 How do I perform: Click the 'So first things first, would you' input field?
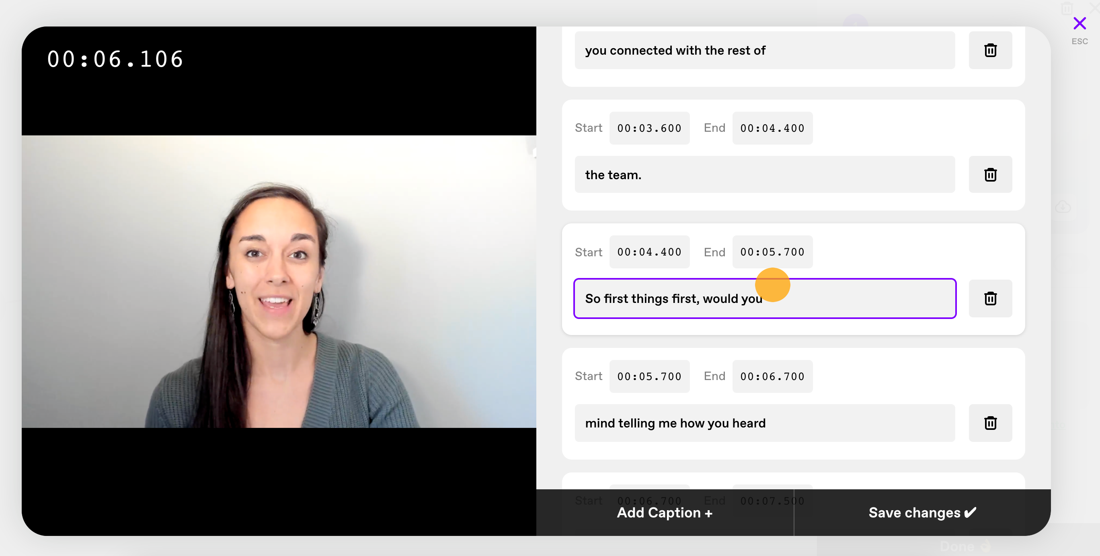pyautogui.click(x=764, y=298)
